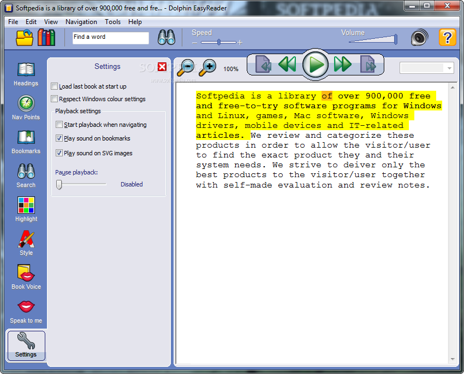The width and height of the screenshot is (464, 374).
Task: Increase speed with the plus sign
Action: point(240,43)
